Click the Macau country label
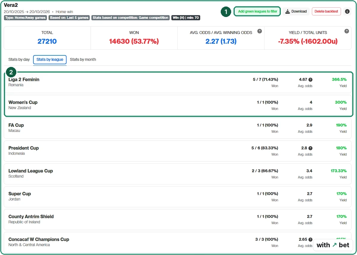This screenshot has width=357, height=255. point(14,131)
